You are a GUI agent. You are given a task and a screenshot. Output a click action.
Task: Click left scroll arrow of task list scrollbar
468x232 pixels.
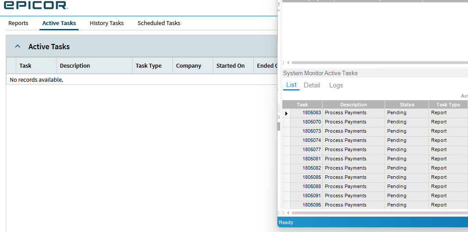[x=288, y=213]
